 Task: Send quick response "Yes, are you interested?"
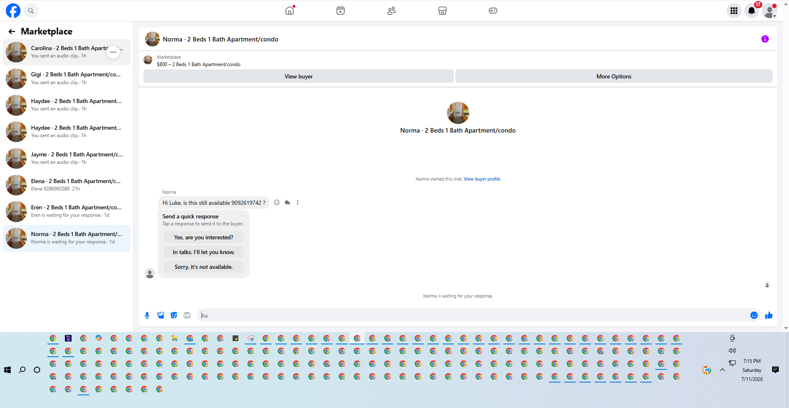tap(203, 237)
